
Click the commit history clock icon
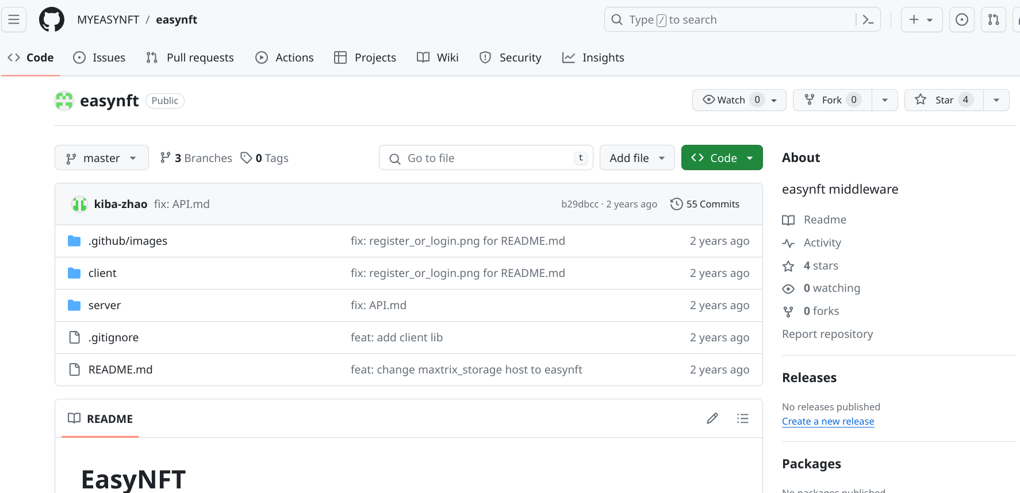pyautogui.click(x=677, y=204)
